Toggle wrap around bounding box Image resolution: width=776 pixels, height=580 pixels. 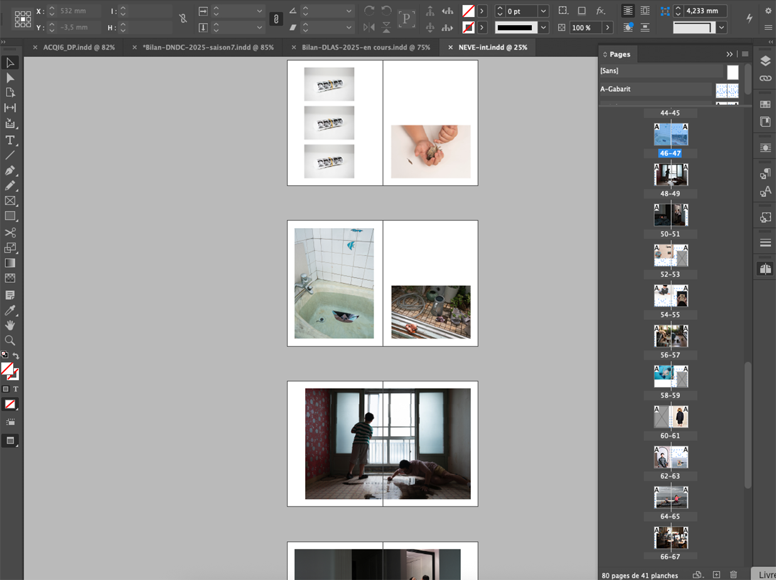coord(645,11)
